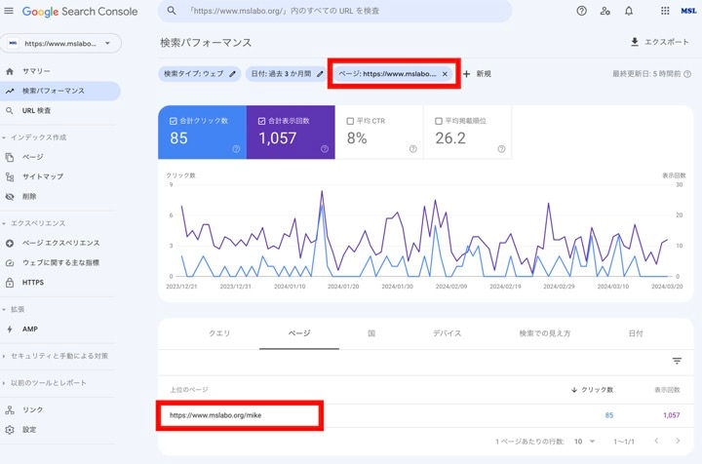Click the export download icon
The height and width of the screenshot is (464, 702).
[634, 42]
